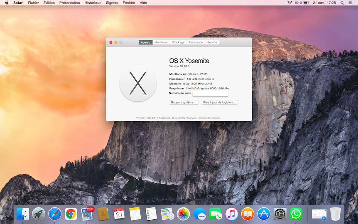Click the OS X Yosemite title

189,61
